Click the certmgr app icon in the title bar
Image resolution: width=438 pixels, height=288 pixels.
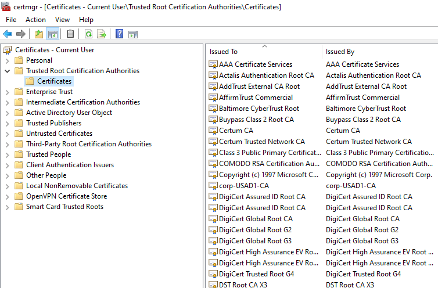click(x=6, y=6)
